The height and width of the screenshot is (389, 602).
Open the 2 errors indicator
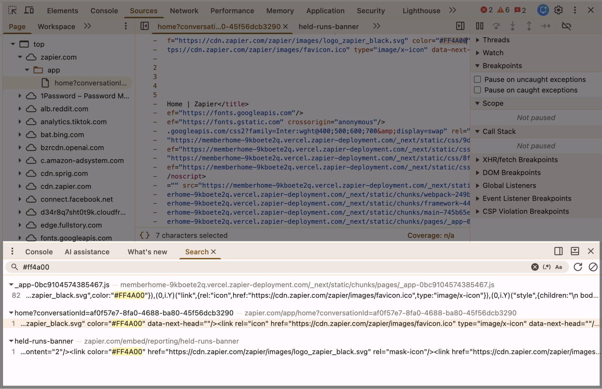(487, 10)
